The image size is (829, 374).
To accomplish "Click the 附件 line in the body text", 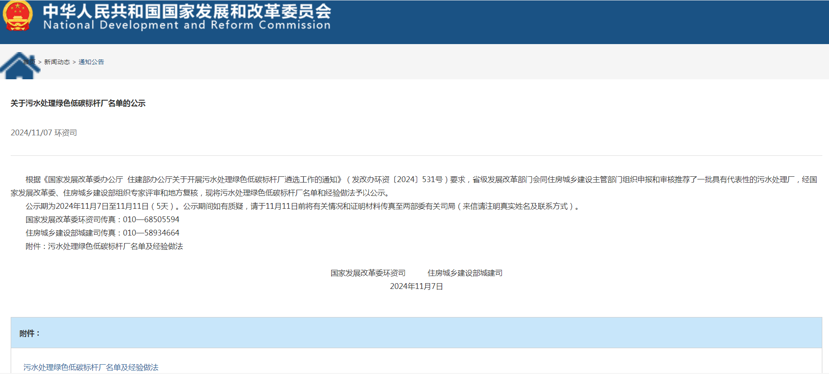I will click(x=104, y=246).
